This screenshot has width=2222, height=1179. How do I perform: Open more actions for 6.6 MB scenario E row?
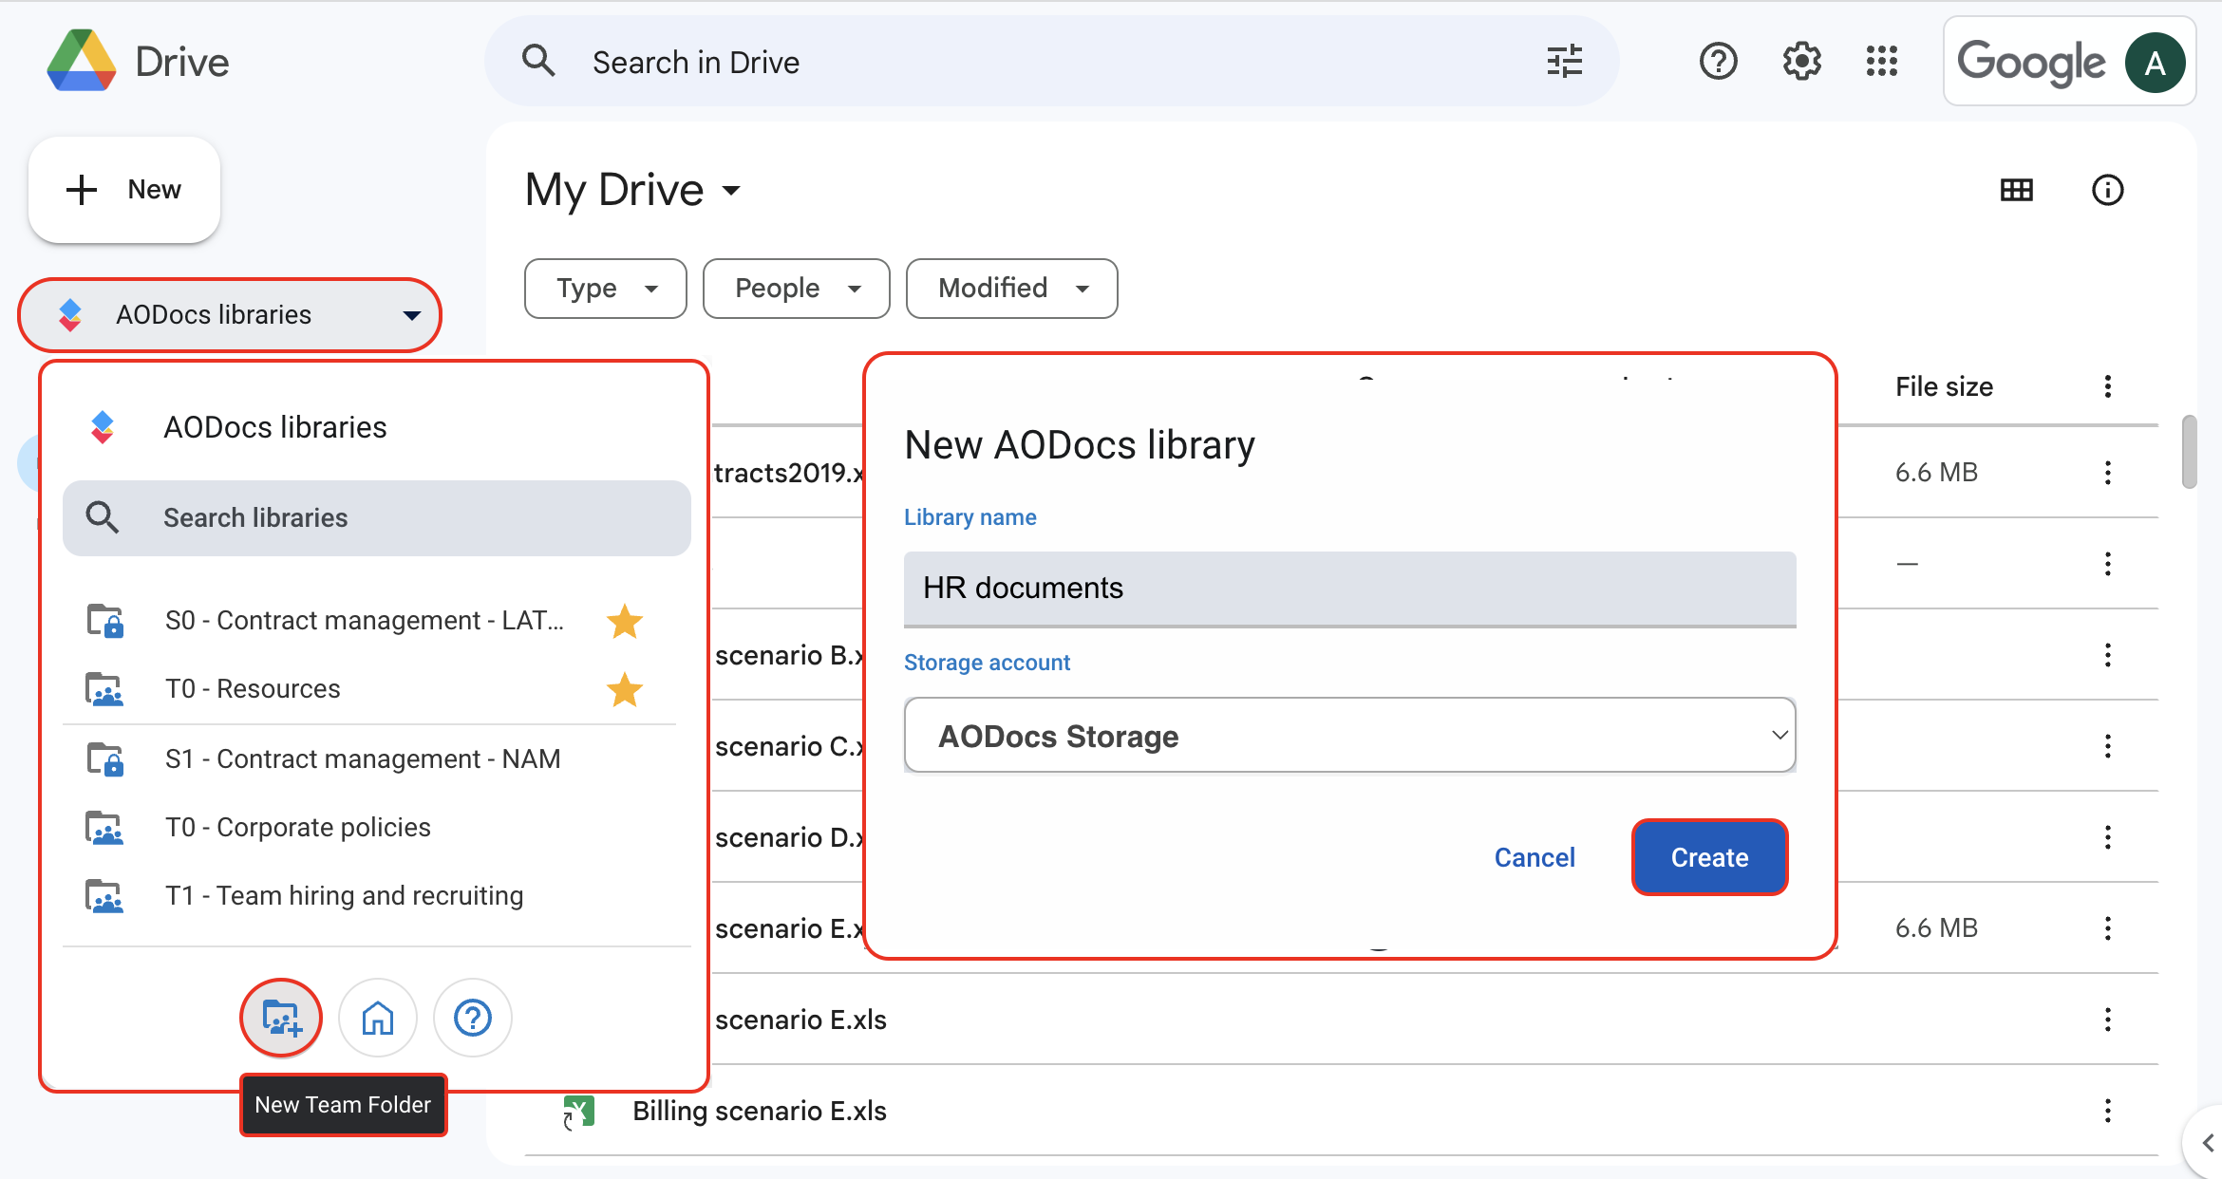tap(2107, 928)
